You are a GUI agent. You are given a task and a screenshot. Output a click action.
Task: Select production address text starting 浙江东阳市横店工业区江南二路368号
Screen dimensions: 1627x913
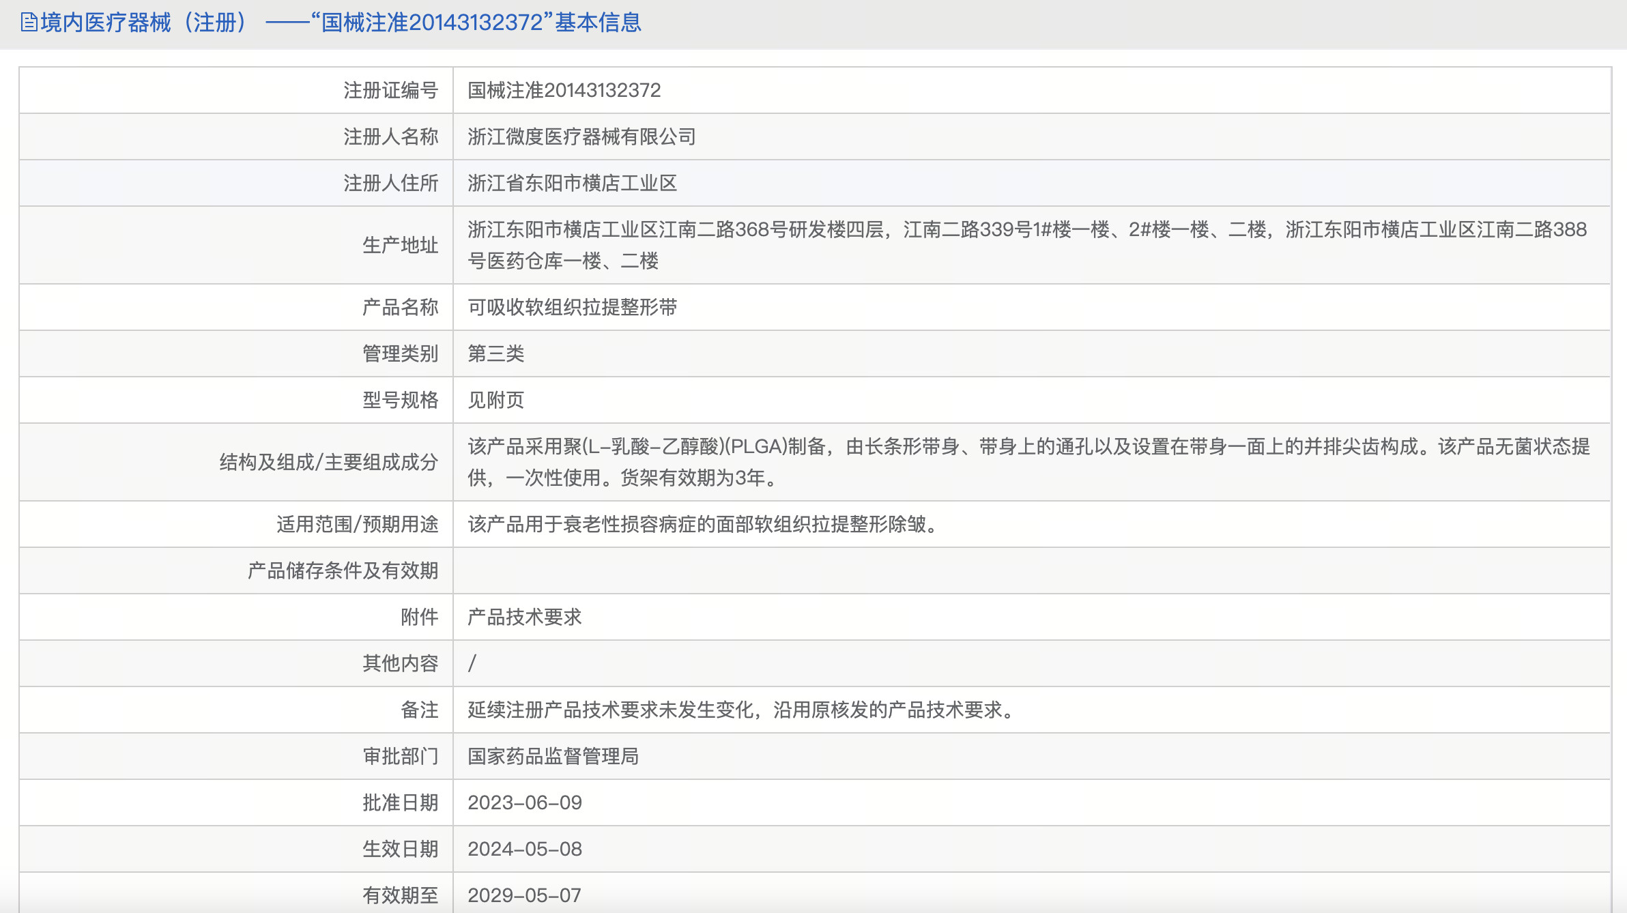1028,245
